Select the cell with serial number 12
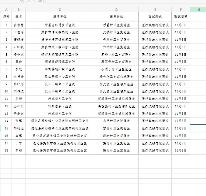206x196 pixels. pyautogui.click(x=6, y=106)
